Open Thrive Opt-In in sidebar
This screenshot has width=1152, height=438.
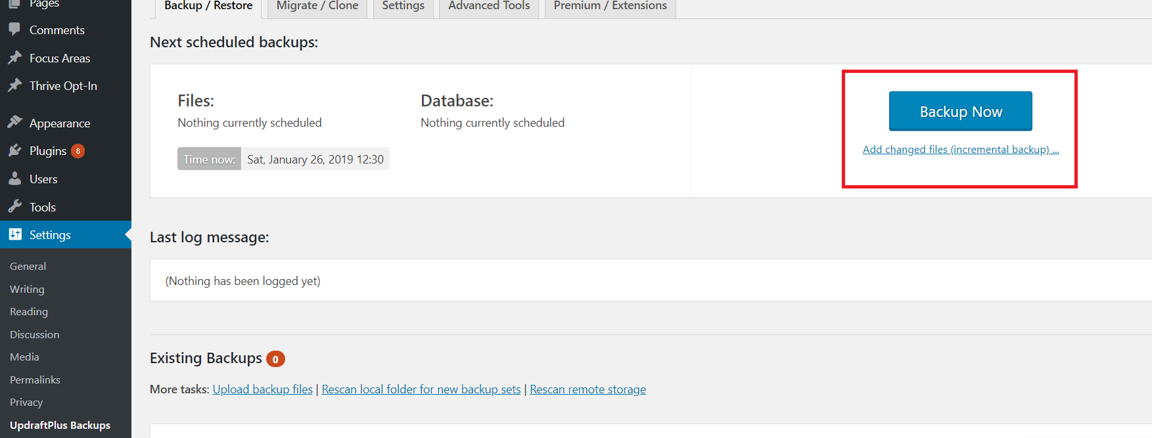point(66,86)
